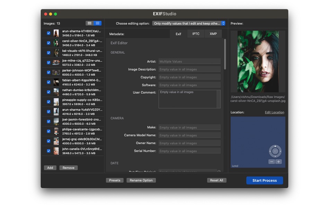The height and width of the screenshot is (206, 329).
Task: Select the jernej-graj-sMx9Ob30sCM row
Action: [x=73, y=141]
